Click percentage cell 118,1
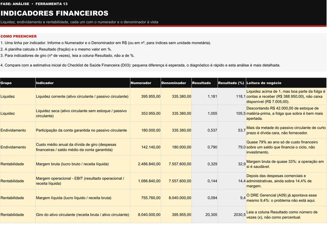The height and width of the screenshot is (225, 327). 232,96
